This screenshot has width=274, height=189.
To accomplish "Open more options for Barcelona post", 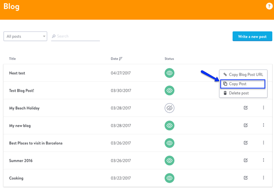I will 264,143.
